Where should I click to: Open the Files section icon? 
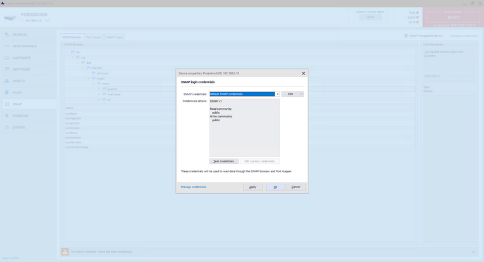pos(7,93)
